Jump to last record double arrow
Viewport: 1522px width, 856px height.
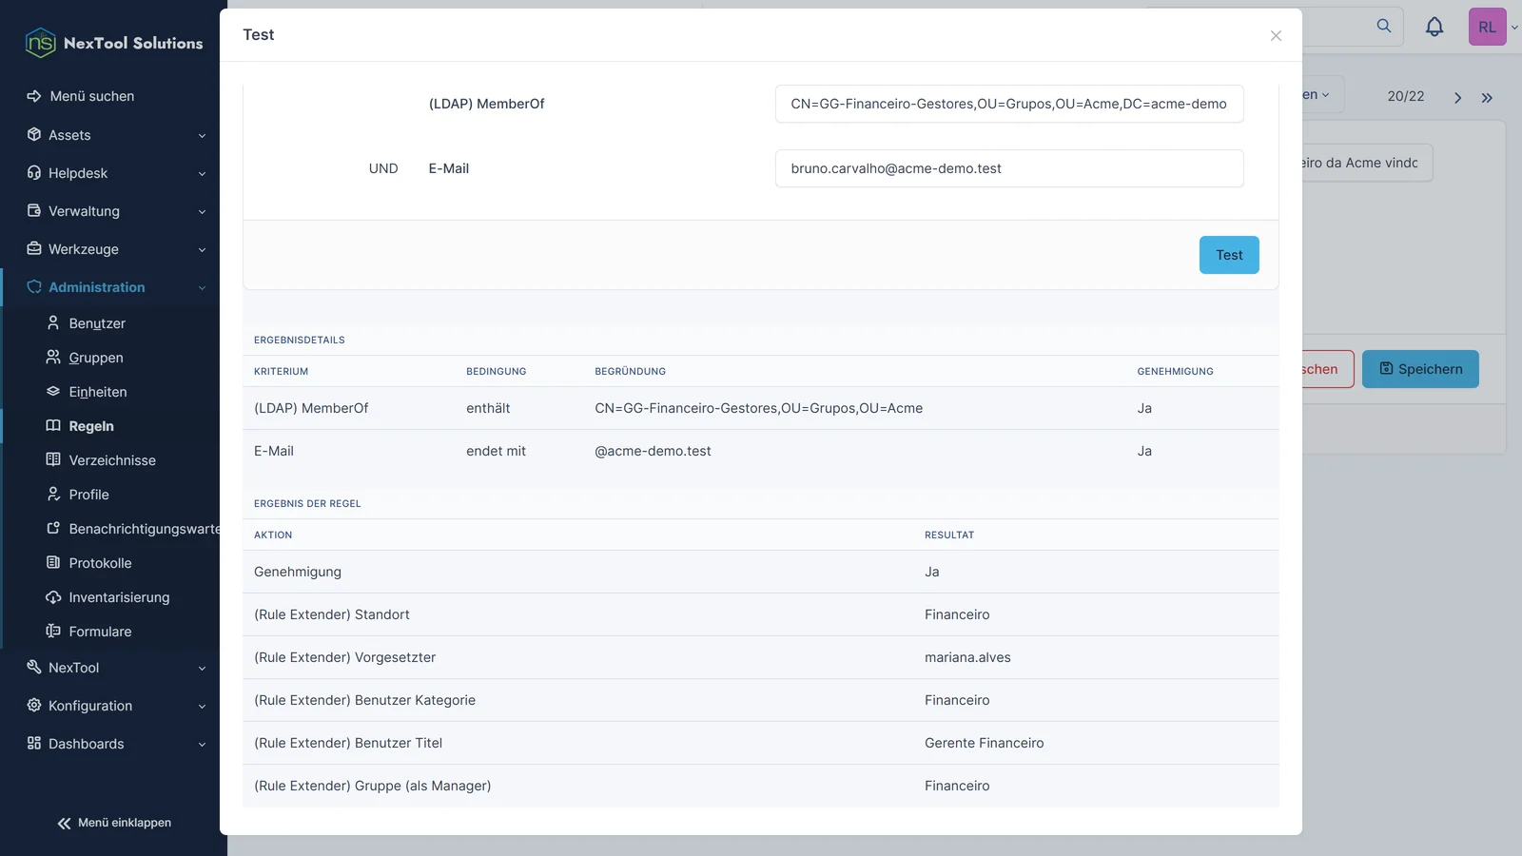[1487, 97]
